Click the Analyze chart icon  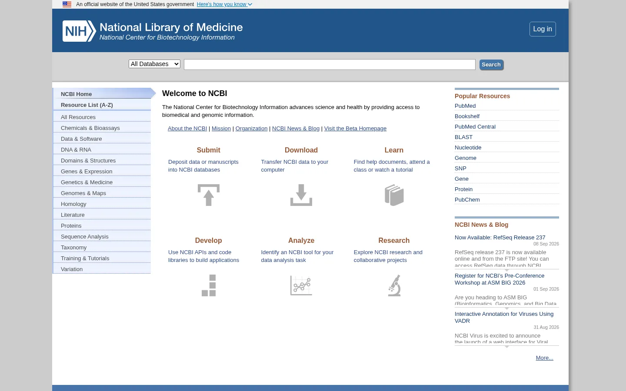click(x=301, y=285)
